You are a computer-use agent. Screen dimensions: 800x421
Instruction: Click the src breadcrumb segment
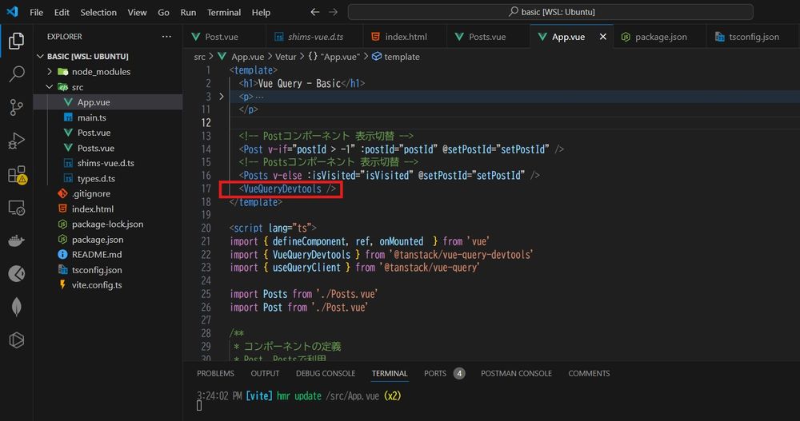199,57
